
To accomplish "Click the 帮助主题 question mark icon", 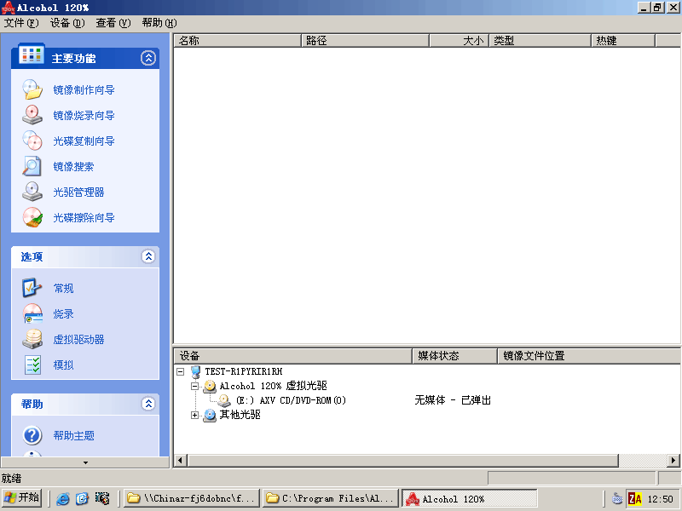I will [32, 435].
